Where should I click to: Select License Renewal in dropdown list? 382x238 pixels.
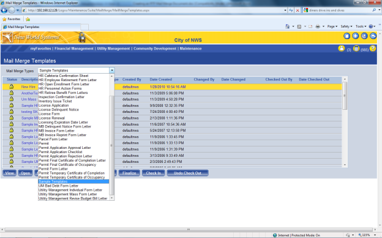click(x=51, y=118)
